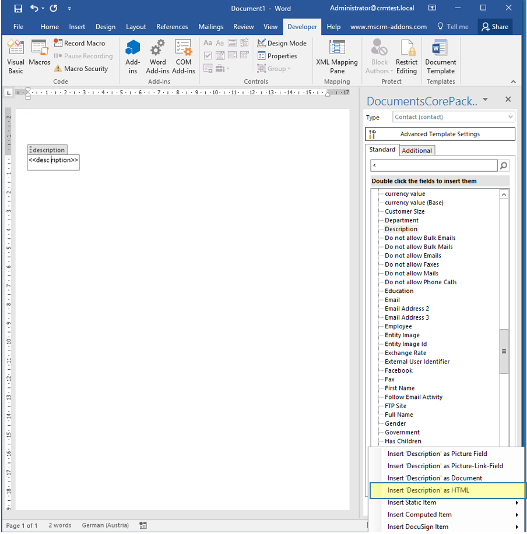Open Macro Security settings
The width and height of the screenshot is (527, 534).
81,69
